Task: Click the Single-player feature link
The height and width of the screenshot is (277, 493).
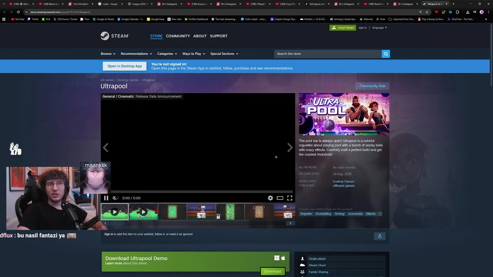Action: click(x=317, y=259)
